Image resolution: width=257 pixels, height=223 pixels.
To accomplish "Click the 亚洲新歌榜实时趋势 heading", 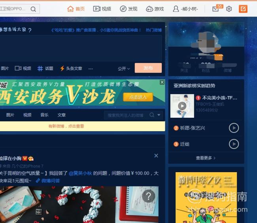I will pyautogui.click(x=194, y=85).
